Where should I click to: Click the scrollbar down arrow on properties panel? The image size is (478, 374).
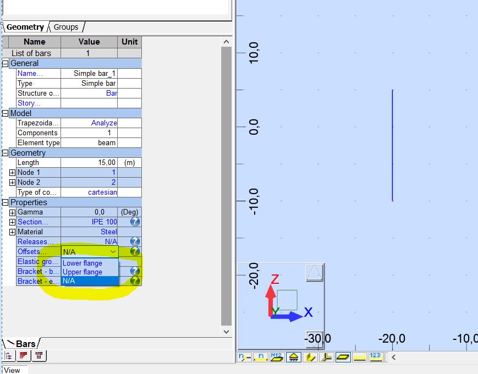[226, 331]
